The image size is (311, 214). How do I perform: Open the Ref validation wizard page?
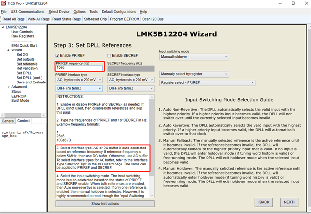(27, 68)
